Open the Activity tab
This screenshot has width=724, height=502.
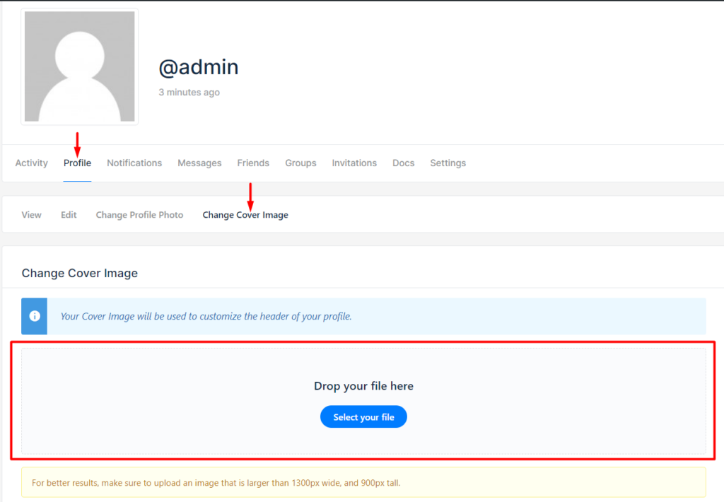click(31, 163)
